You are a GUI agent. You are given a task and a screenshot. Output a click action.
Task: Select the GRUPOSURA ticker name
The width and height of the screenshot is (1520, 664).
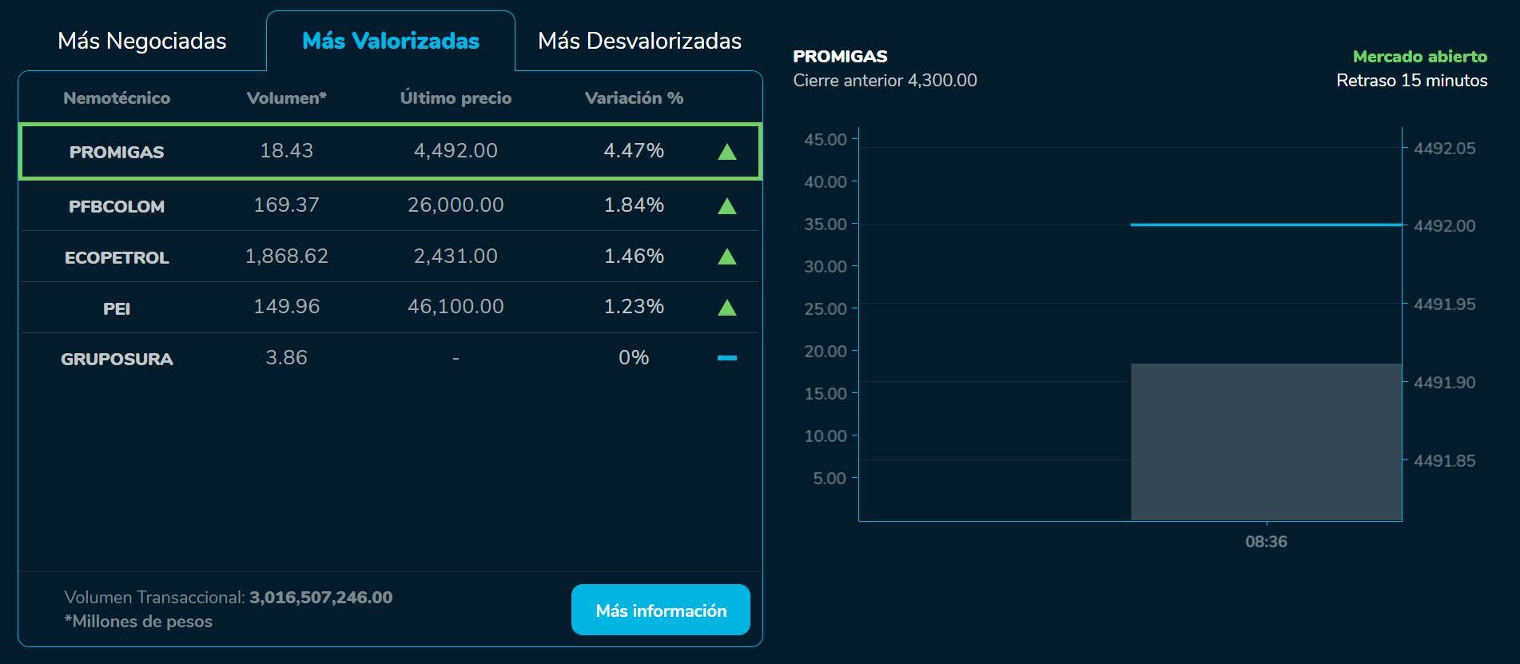pyautogui.click(x=117, y=359)
